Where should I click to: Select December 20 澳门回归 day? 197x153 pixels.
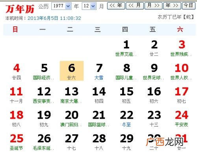(x=71, y=119)
